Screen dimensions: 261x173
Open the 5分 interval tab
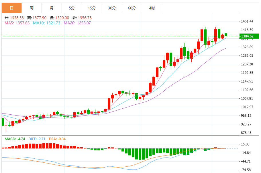72,8
